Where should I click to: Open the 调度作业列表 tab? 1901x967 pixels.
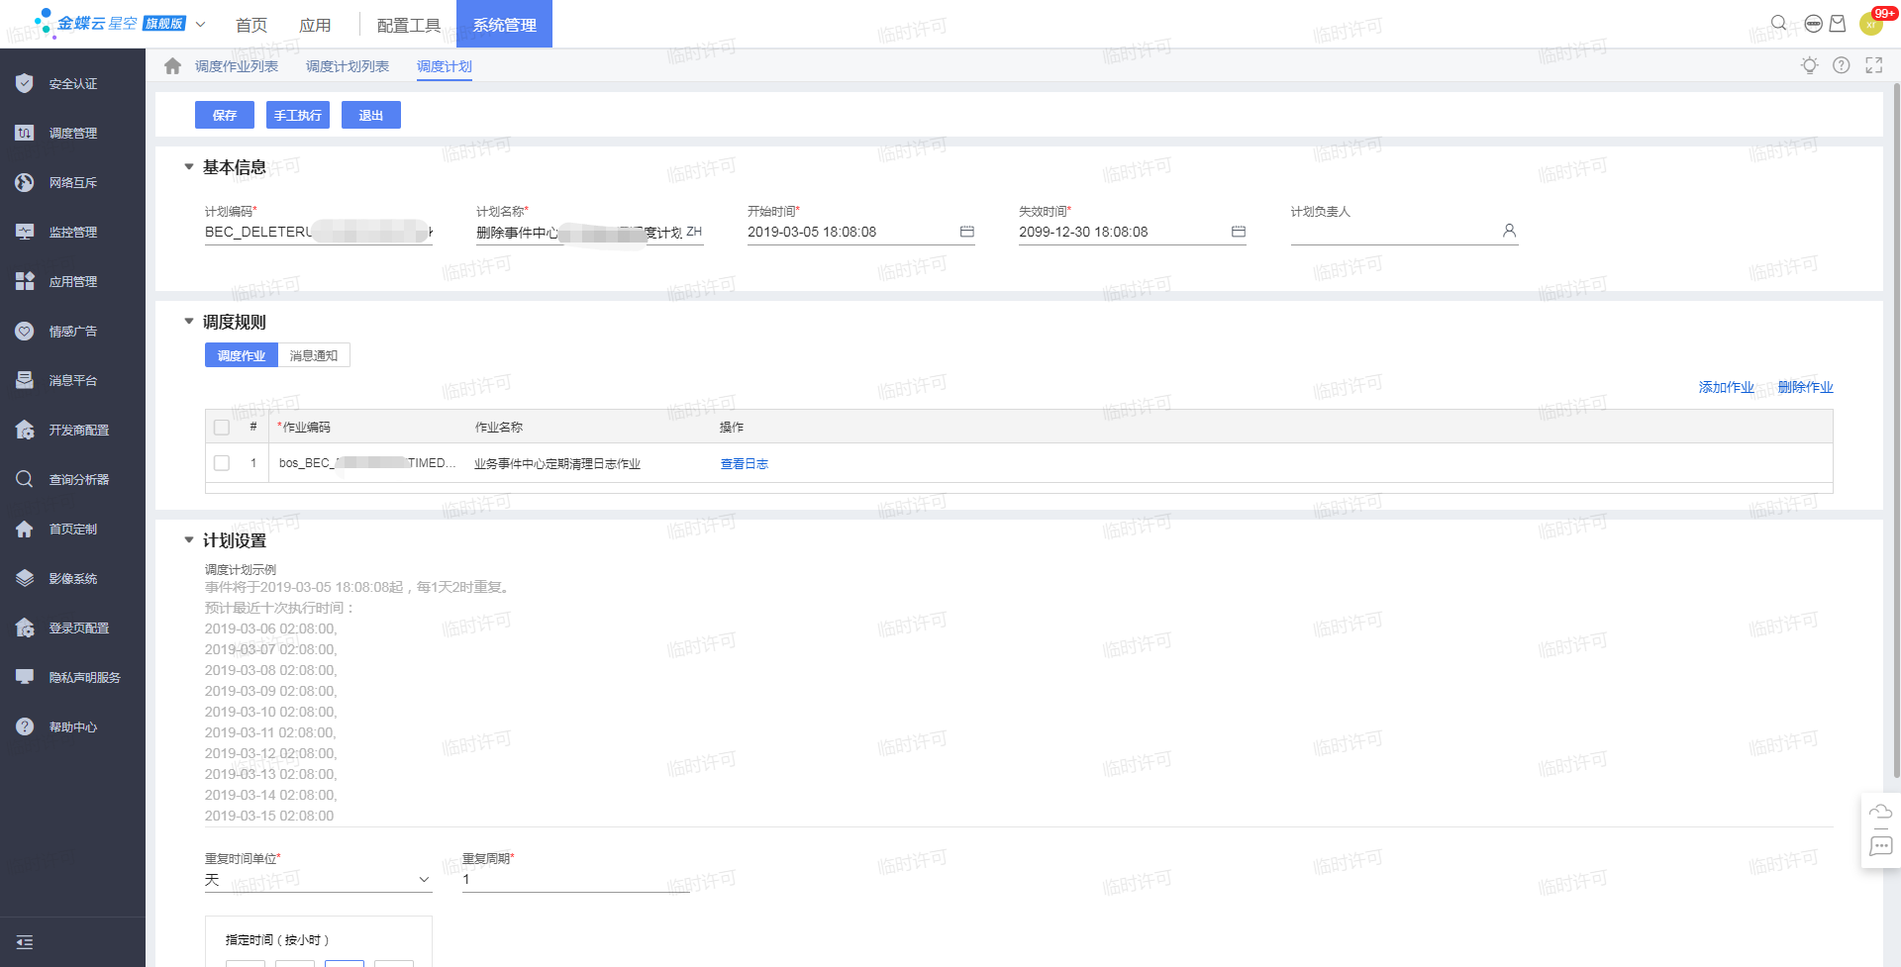tap(237, 66)
